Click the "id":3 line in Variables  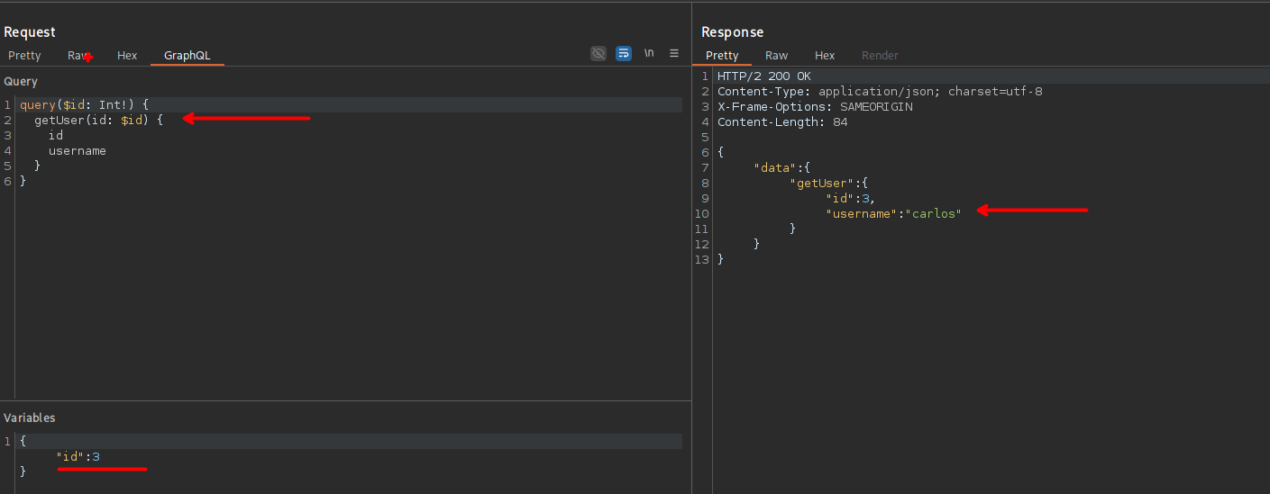point(78,457)
